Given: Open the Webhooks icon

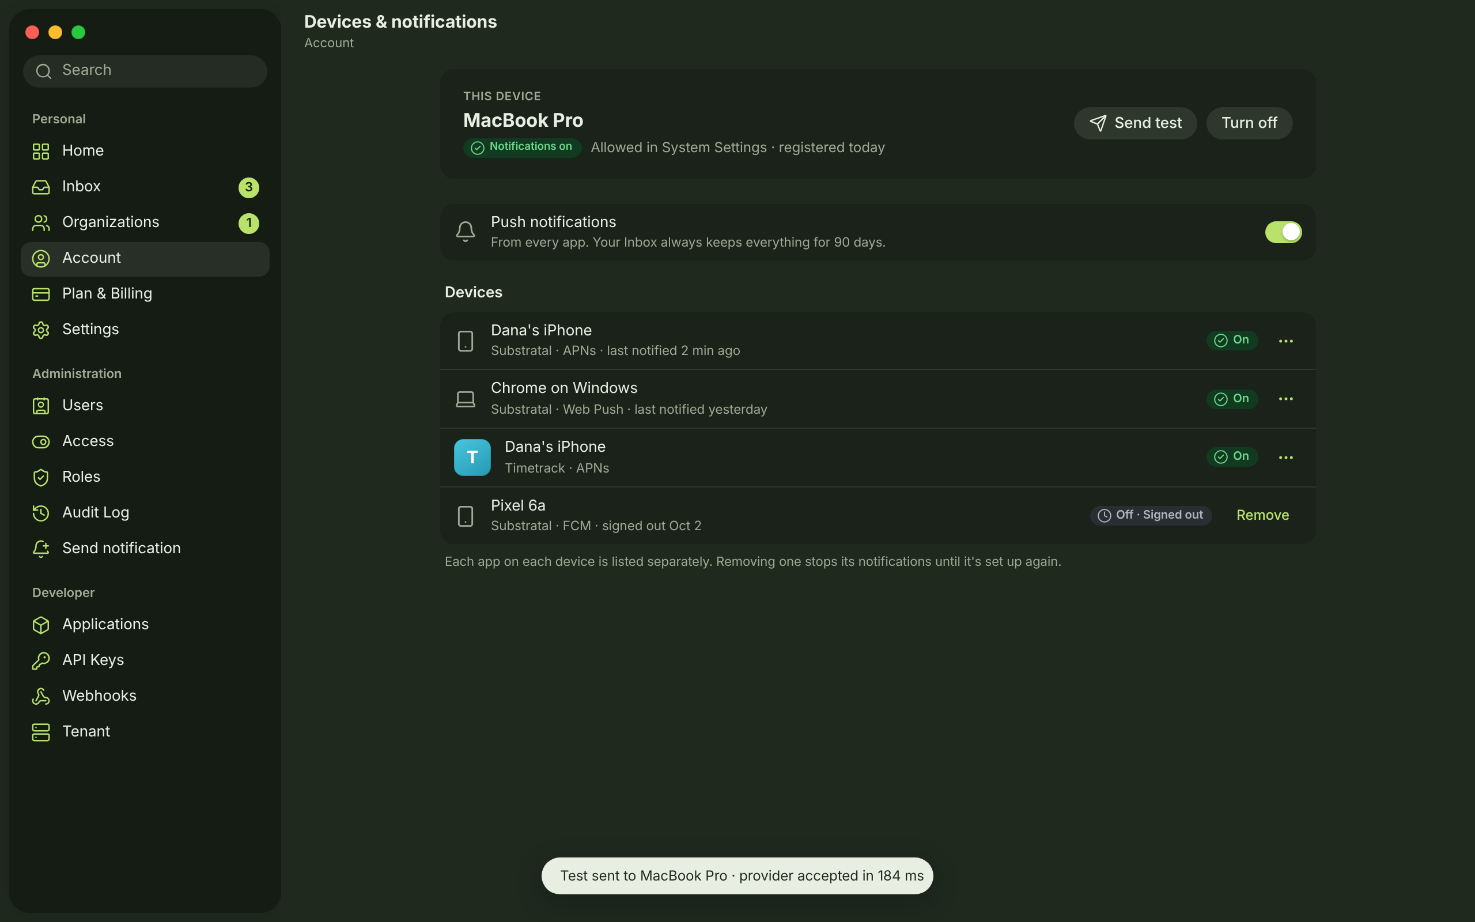Looking at the screenshot, I should pos(41,696).
